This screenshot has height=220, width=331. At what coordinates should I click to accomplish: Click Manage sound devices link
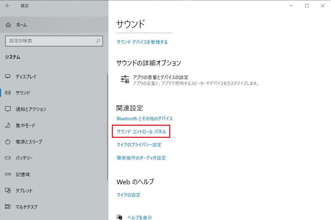pos(142,42)
